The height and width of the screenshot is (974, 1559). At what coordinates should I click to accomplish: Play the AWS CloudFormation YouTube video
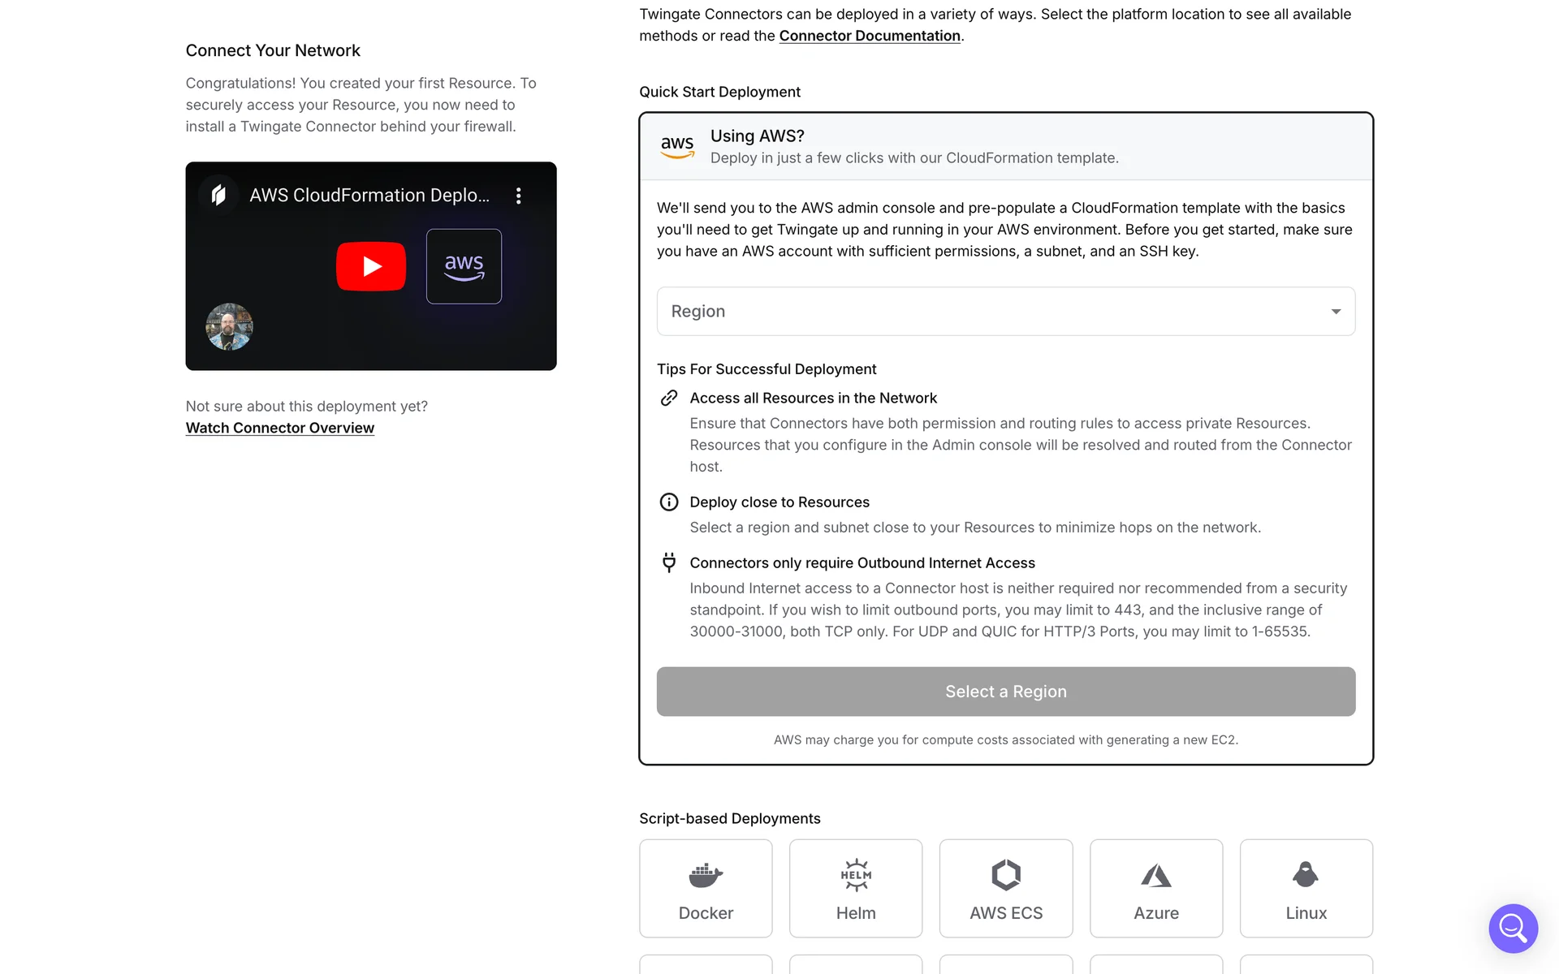[371, 266]
